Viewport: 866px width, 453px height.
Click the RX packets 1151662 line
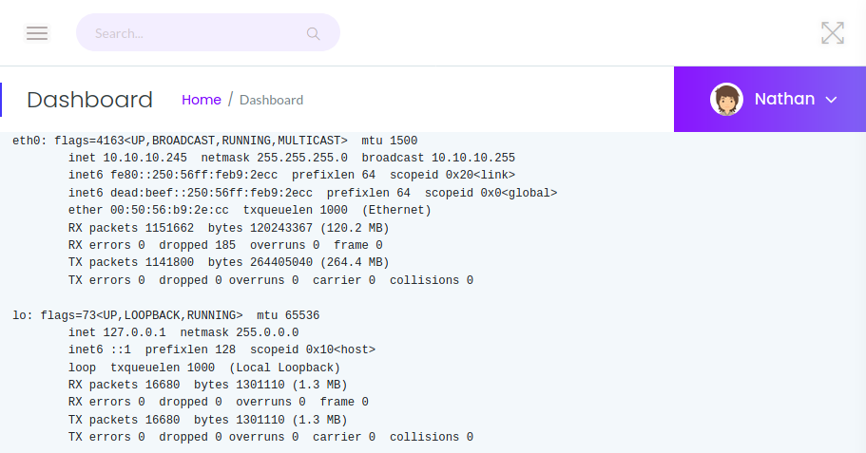click(x=228, y=228)
